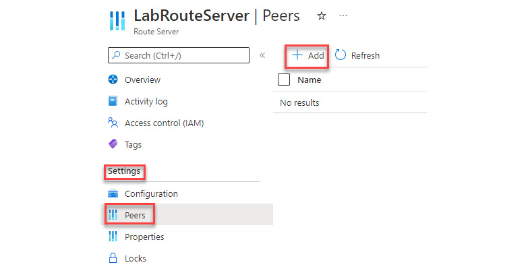Favorite the page with the star icon

click(x=322, y=16)
